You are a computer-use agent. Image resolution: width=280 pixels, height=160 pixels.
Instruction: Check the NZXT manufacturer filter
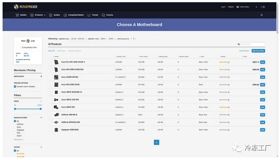(x=15, y=136)
